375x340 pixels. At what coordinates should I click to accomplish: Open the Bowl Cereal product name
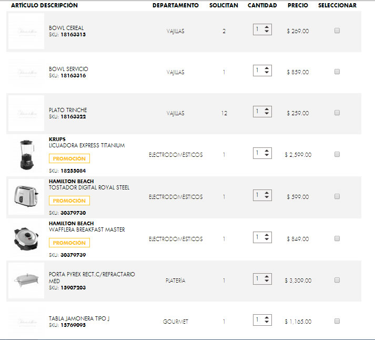(66, 28)
